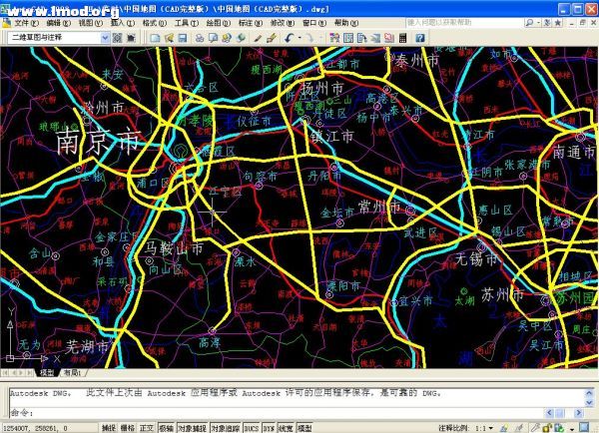599x433 pixels.
Task: Toggle 对象捕捉 object snap in status bar
Action: 193,427
